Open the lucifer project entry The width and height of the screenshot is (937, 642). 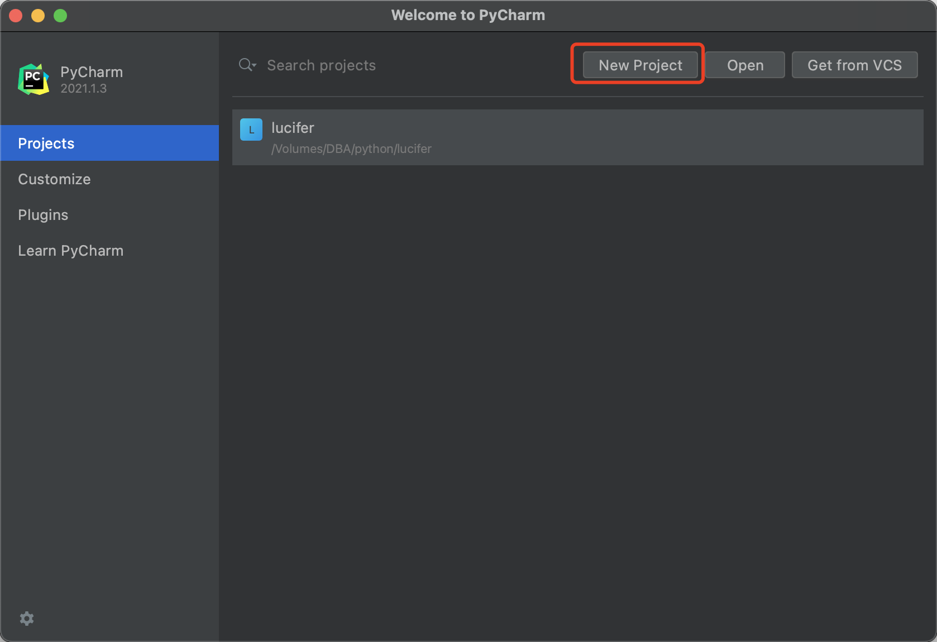(577, 137)
